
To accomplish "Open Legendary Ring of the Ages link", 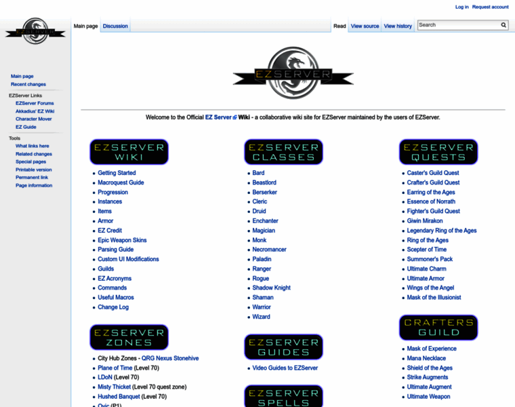I will click(442, 231).
